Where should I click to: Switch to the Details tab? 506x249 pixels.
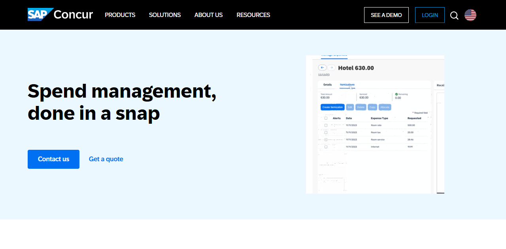[x=327, y=85]
